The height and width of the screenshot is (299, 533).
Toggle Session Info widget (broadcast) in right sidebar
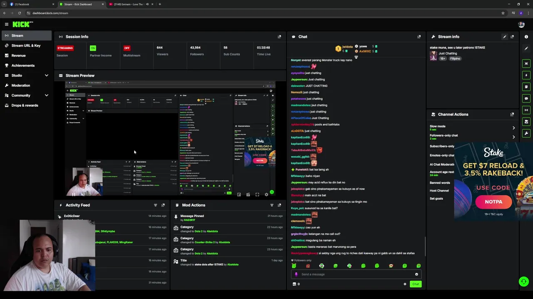pyautogui.click(x=526, y=110)
